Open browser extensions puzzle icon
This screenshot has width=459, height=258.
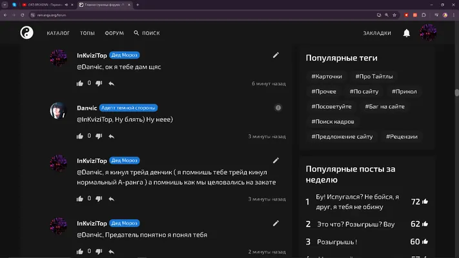(423, 15)
